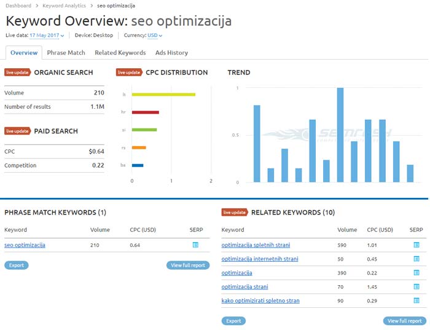Click the orange 'rs' CPC distribution bar

click(x=139, y=147)
